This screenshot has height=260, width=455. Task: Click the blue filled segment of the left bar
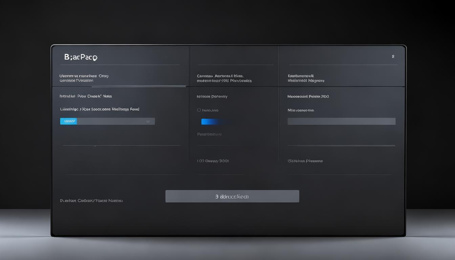click(68, 121)
